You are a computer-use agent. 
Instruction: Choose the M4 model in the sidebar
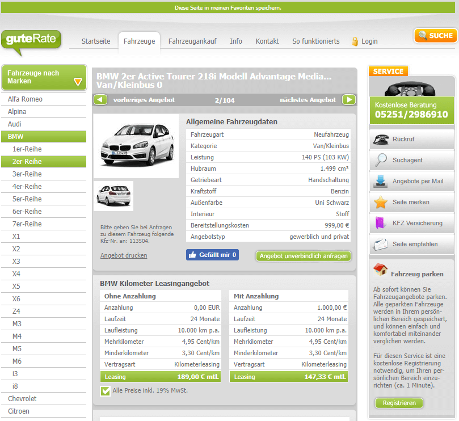pos(44,336)
